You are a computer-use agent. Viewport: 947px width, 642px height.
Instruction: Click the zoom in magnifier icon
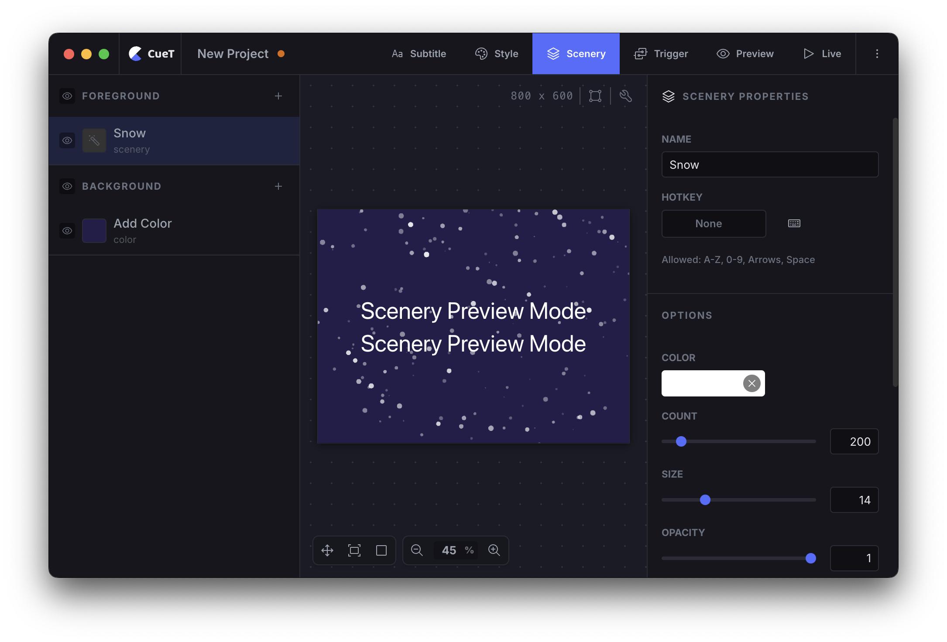pos(494,550)
